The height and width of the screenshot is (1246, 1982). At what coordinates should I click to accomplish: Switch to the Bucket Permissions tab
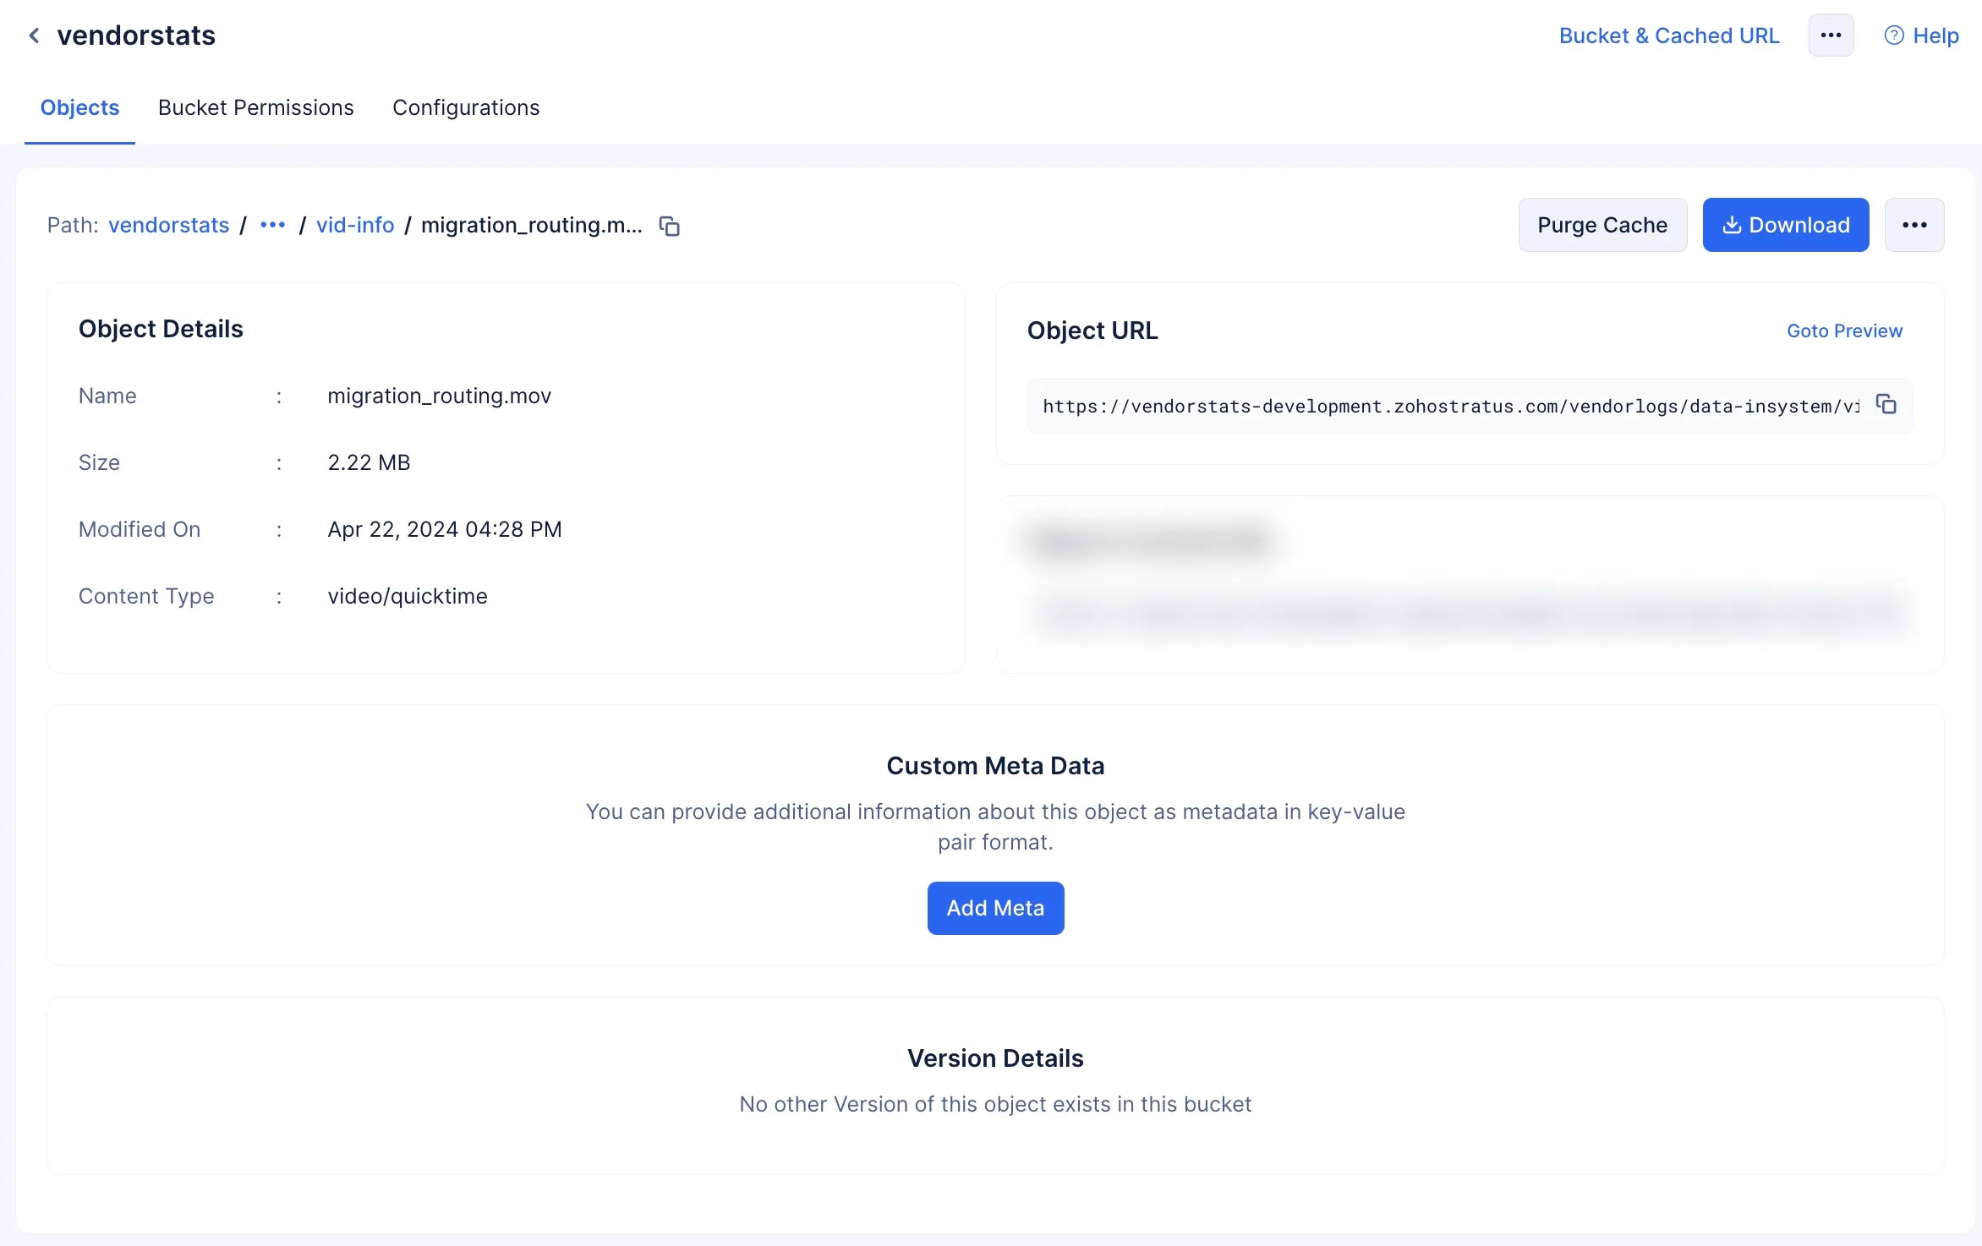coord(255,107)
